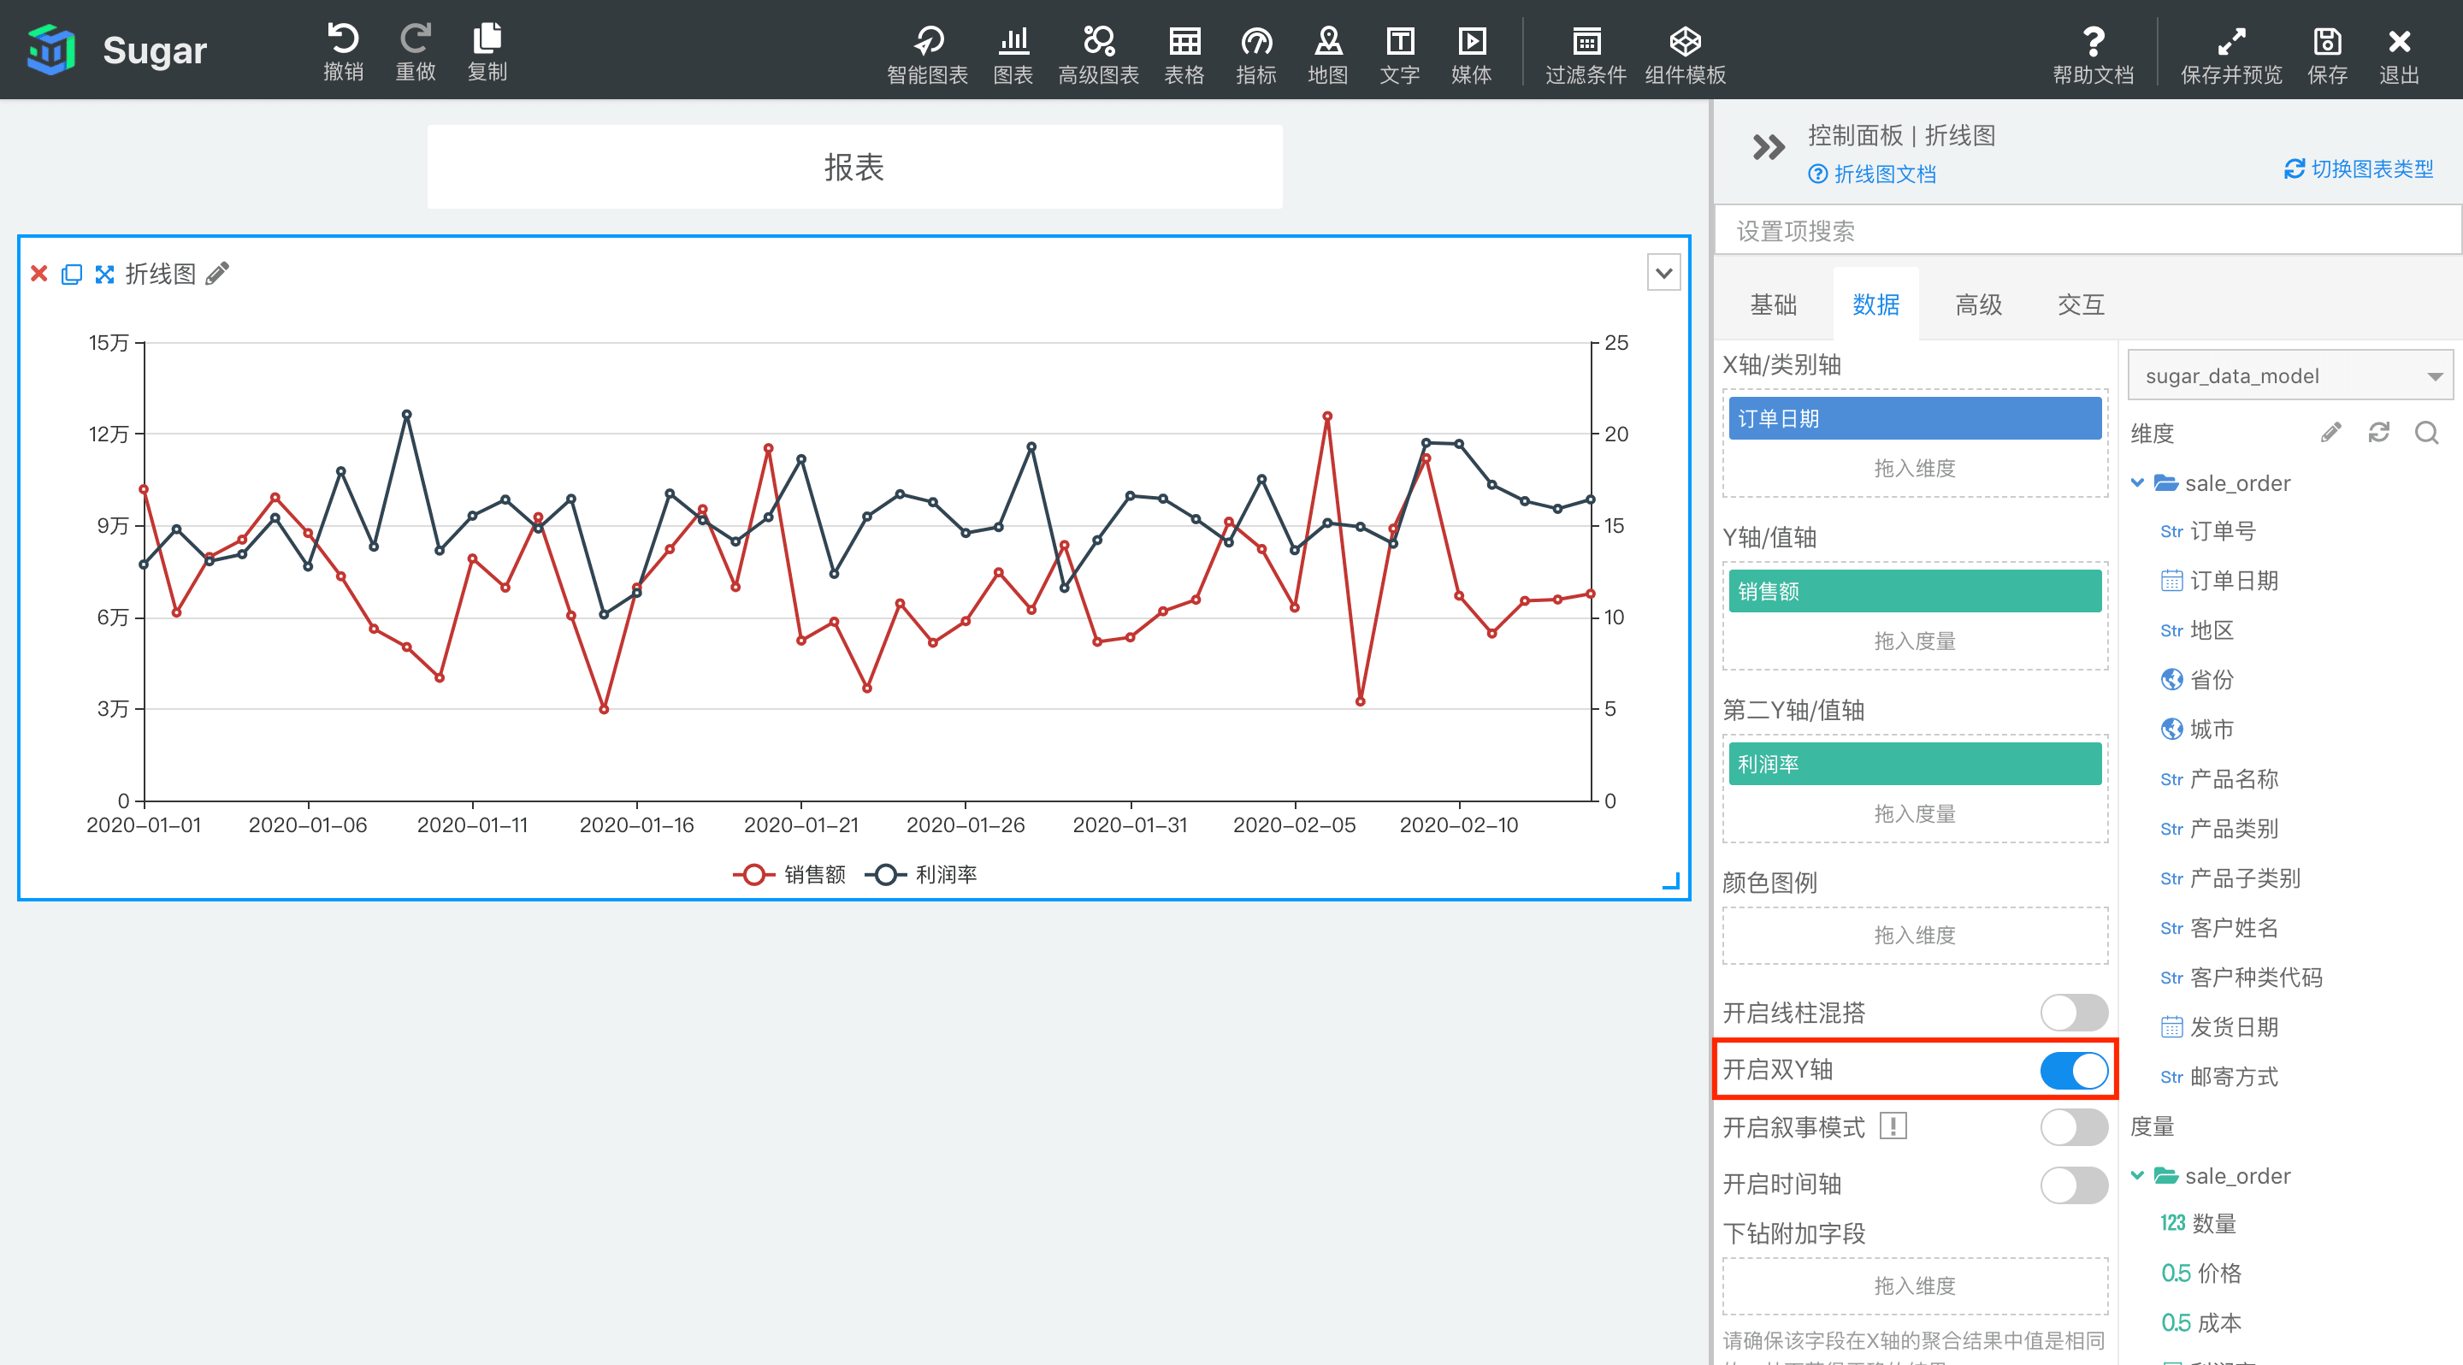Viewport: 2463px width, 1365px height.
Task: Open the chart (图表) toolbar item
Action: click(x=1013, y=54)
